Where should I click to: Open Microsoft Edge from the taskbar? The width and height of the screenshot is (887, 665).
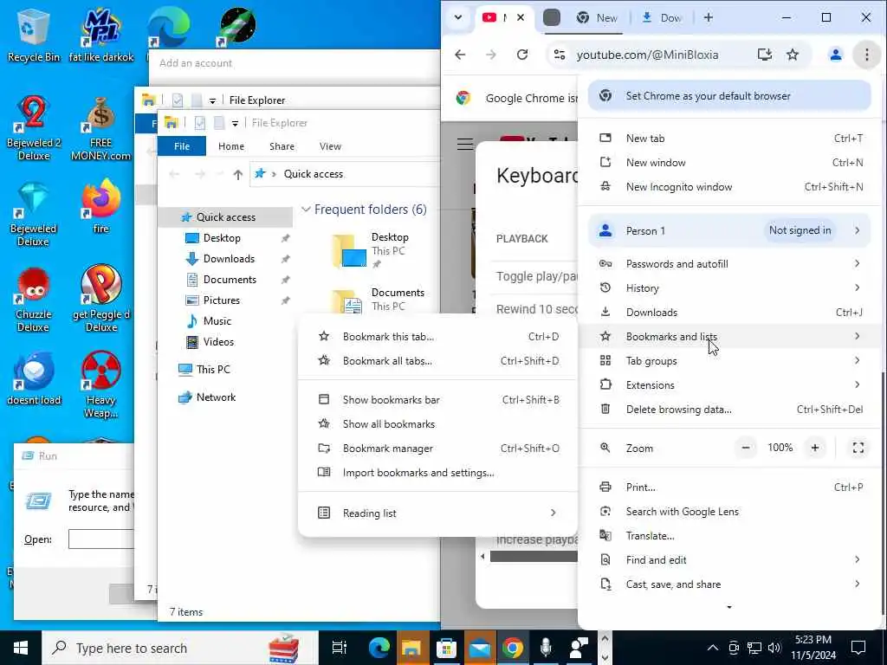coord(379,648)
